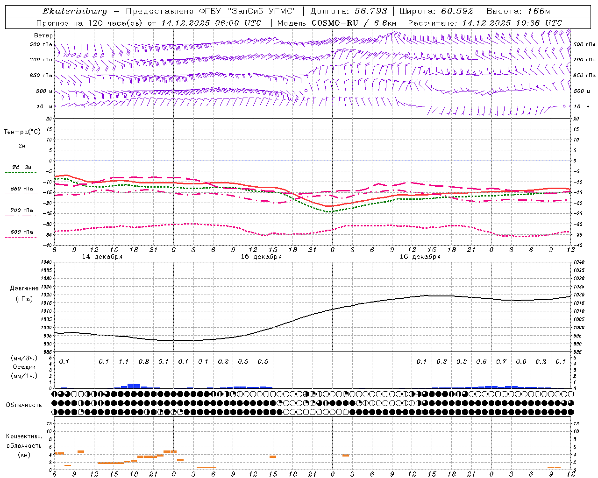Screen dimensions: 598x478
Task: Select the "0.7" three-hour precipitation value
Action: click(501, 362)
